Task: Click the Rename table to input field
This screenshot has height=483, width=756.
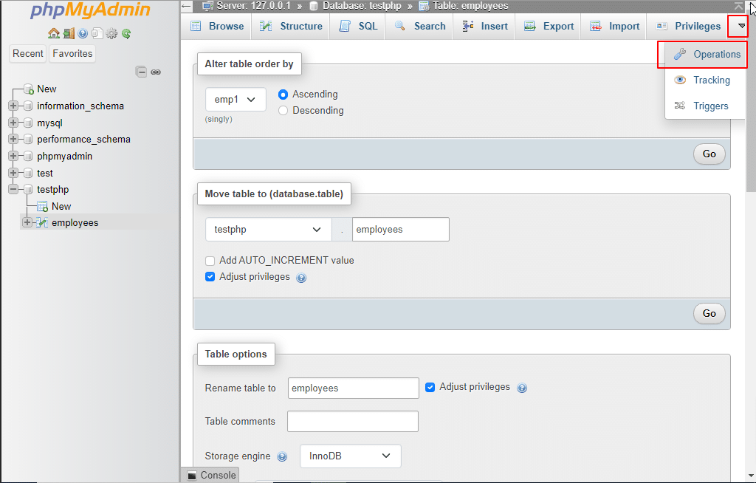Action: (354, 388)
